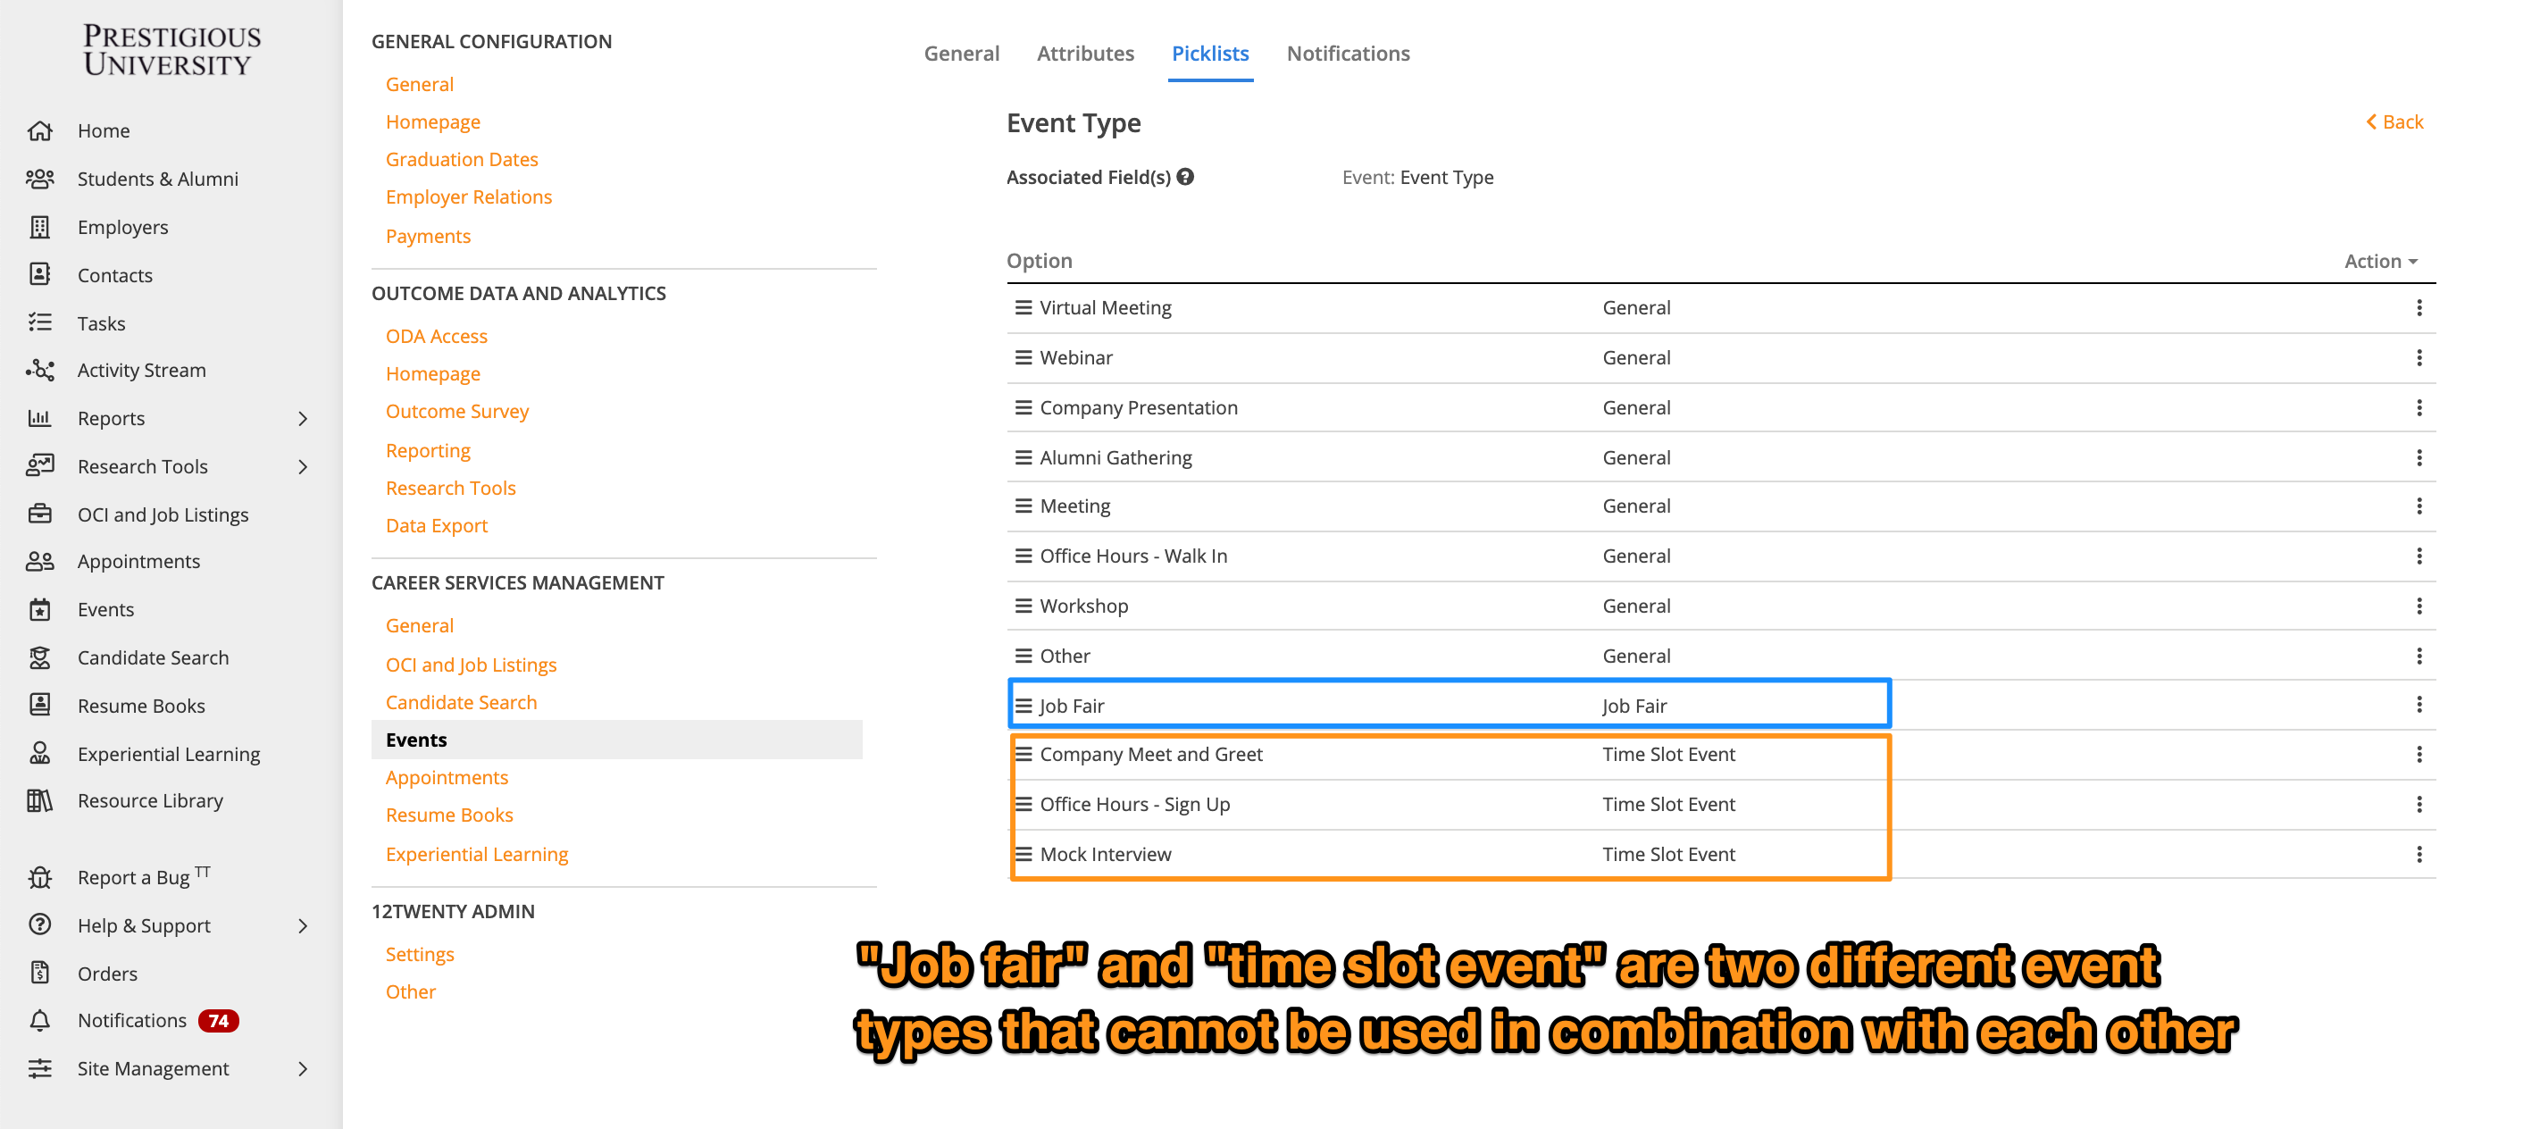
Task: Click the Associated Fields help icon
Action: point(1185,177)
